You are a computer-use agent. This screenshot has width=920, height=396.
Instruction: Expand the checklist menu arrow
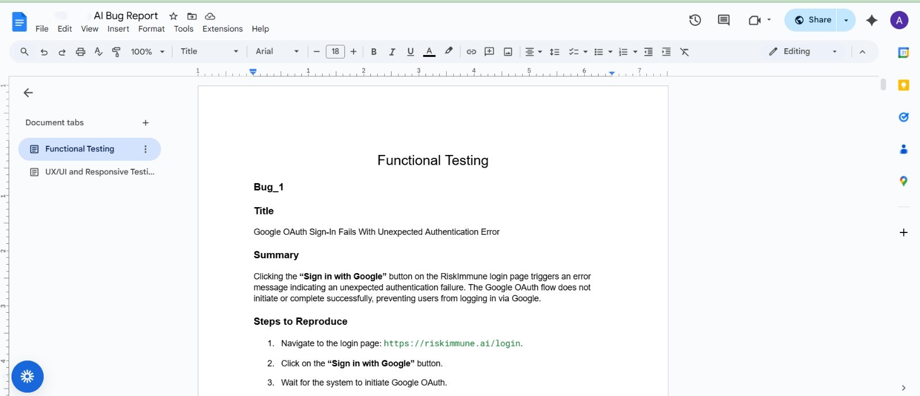tap(585, 52)
